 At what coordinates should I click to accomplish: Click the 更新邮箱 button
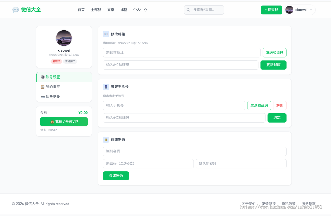(273, 65)
